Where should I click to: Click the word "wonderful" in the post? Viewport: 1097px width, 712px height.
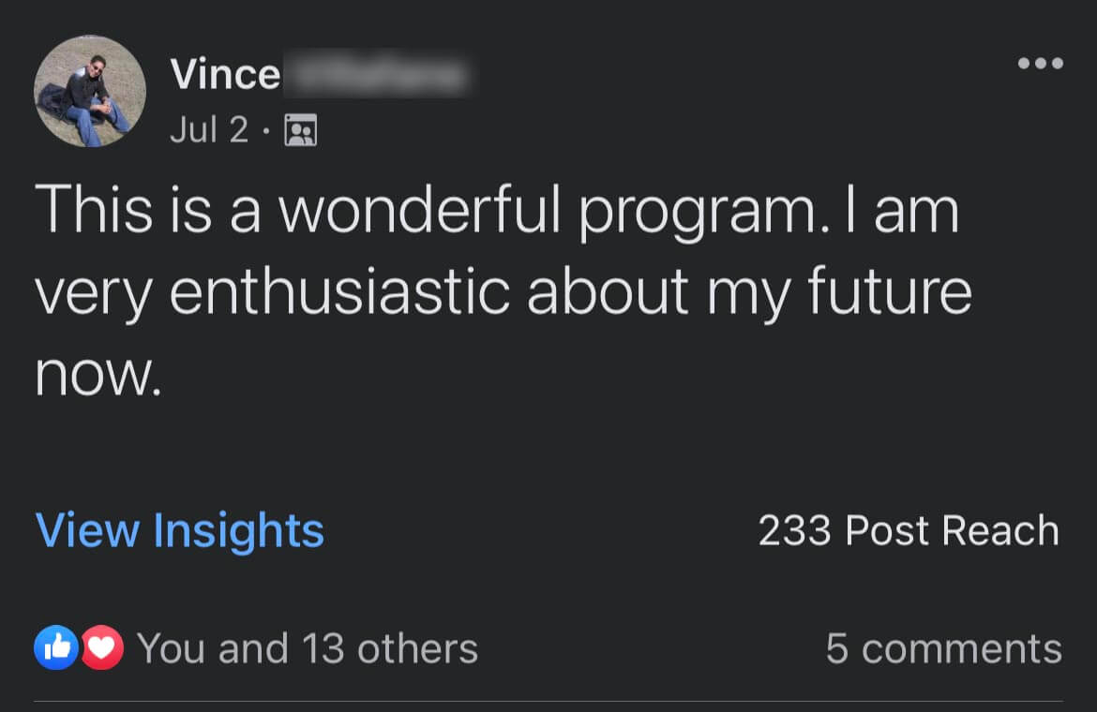click(x=419, y=209)
